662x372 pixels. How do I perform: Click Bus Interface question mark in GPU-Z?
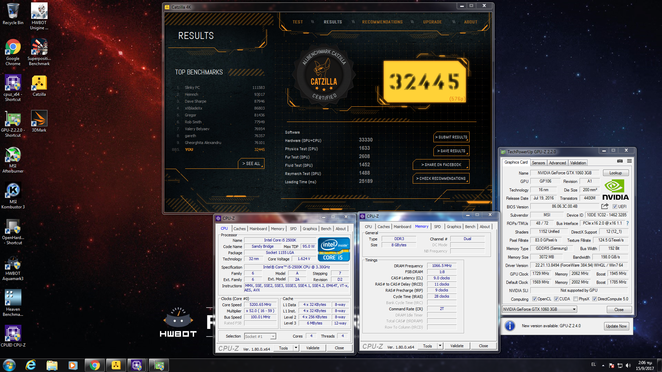click(628, 223)
